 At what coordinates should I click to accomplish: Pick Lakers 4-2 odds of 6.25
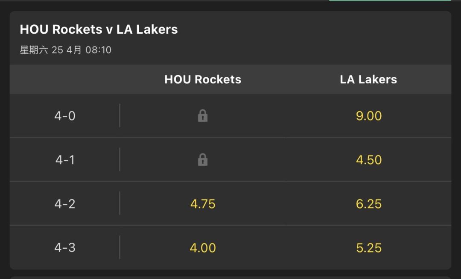[368, 204]
